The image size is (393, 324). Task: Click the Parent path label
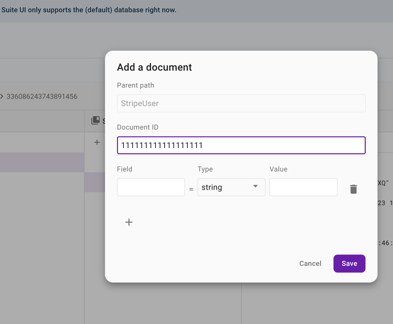click(135, 85)
